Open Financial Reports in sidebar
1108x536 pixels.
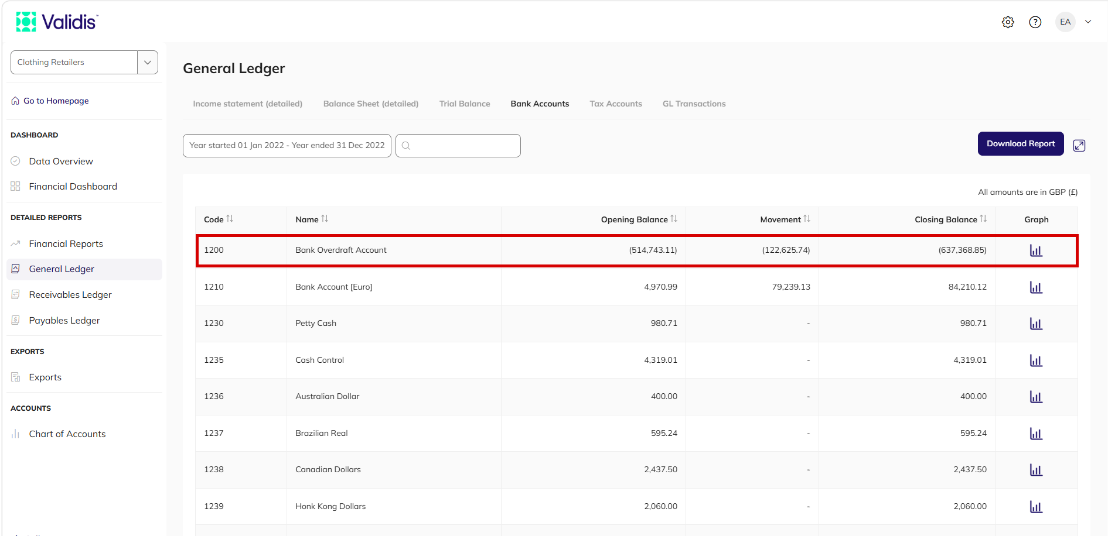pyautogui.click(x=66, y=243)
